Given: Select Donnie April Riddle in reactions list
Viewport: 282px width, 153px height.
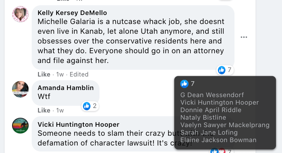Looking at the screenshot, I should click(x=211, y=110).
